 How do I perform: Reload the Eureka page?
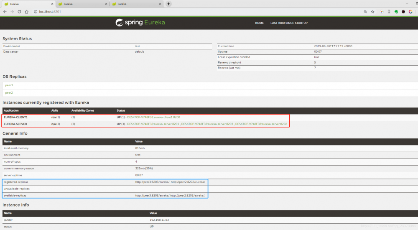[19, 12]
